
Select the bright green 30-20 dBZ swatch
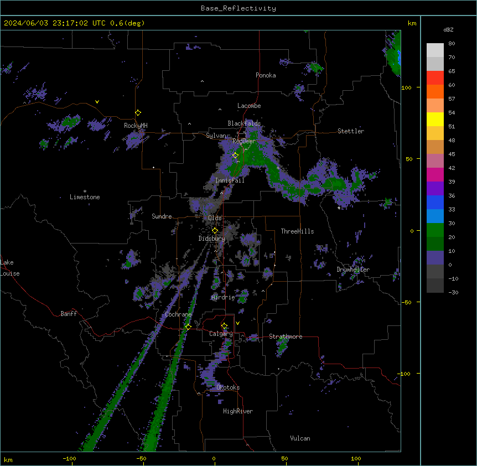tap(435, 230)
